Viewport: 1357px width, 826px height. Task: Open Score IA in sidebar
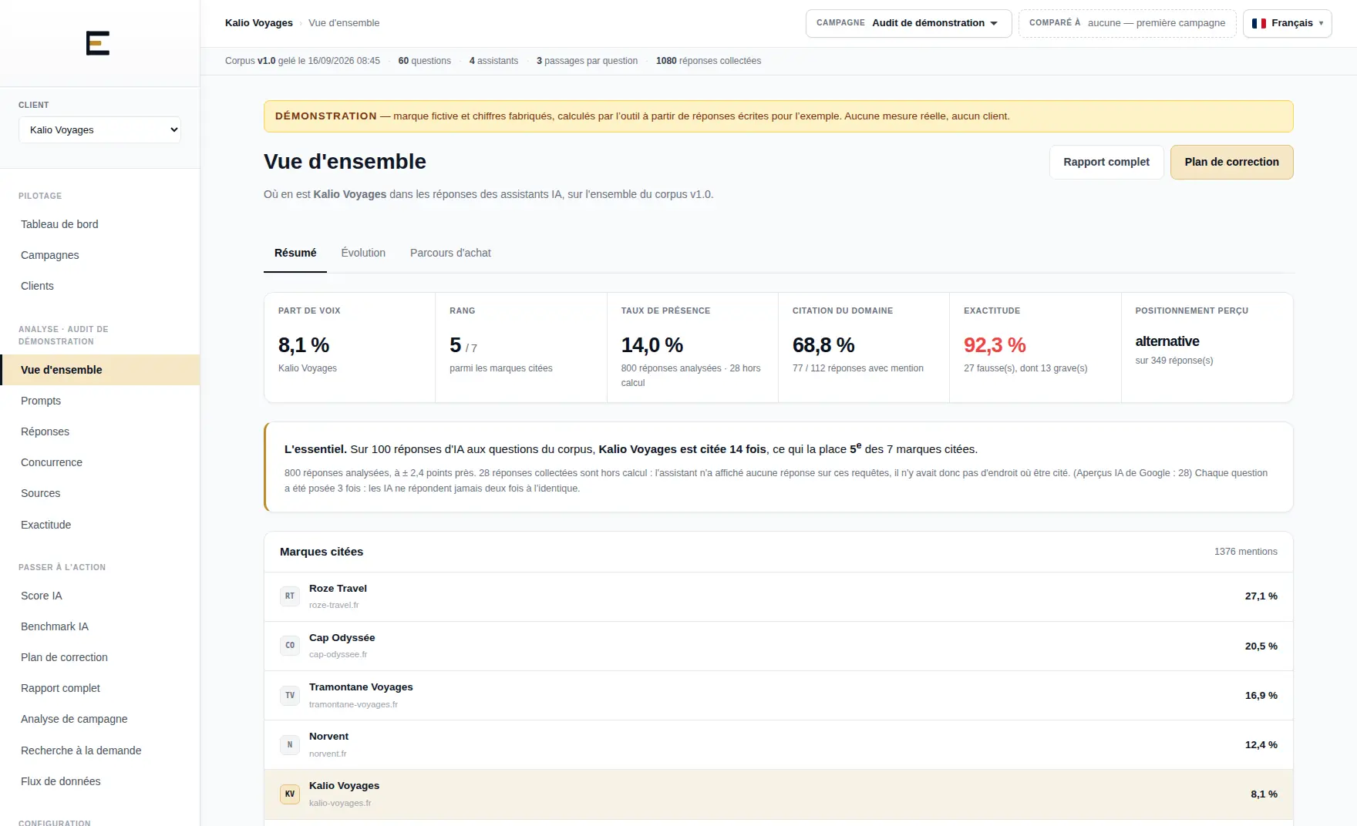point(100,596)
